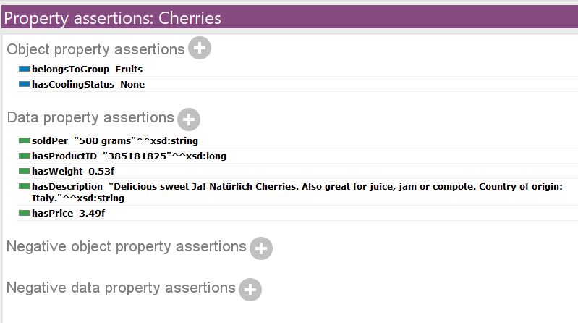Viewport: 578px width, 323px height.
Task: Select the hasWeight 0.53f assertion
Action: click(x=298, y=171)
